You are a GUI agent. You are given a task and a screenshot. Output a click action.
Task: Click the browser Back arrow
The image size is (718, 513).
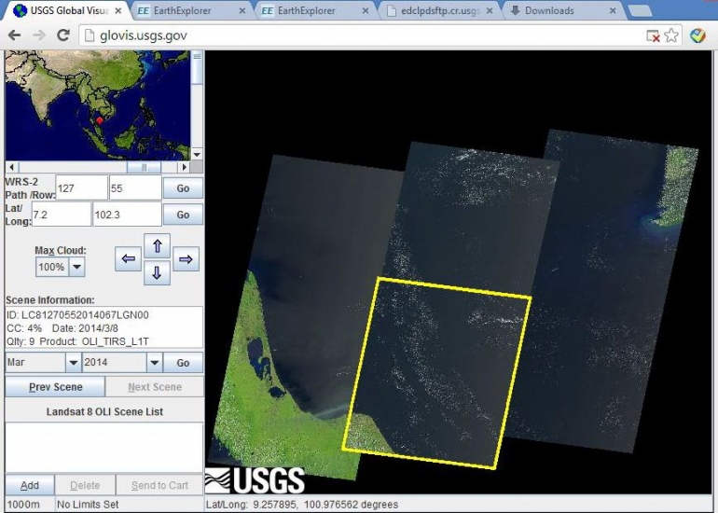point(15,35)
